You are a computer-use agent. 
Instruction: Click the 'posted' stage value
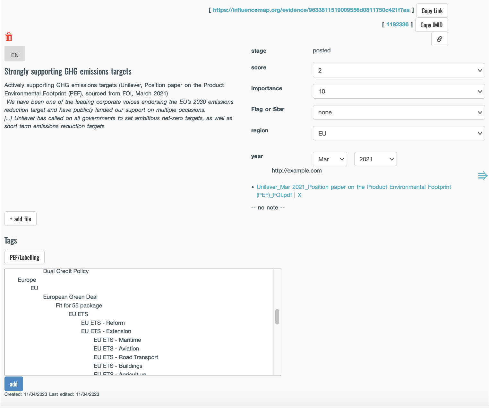322,50
